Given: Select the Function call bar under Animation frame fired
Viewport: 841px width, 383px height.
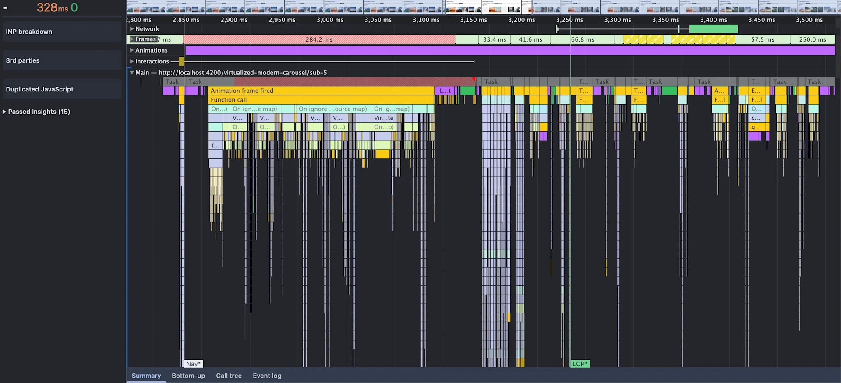Looking at the screenshot, I should click(x=321, y=100).
